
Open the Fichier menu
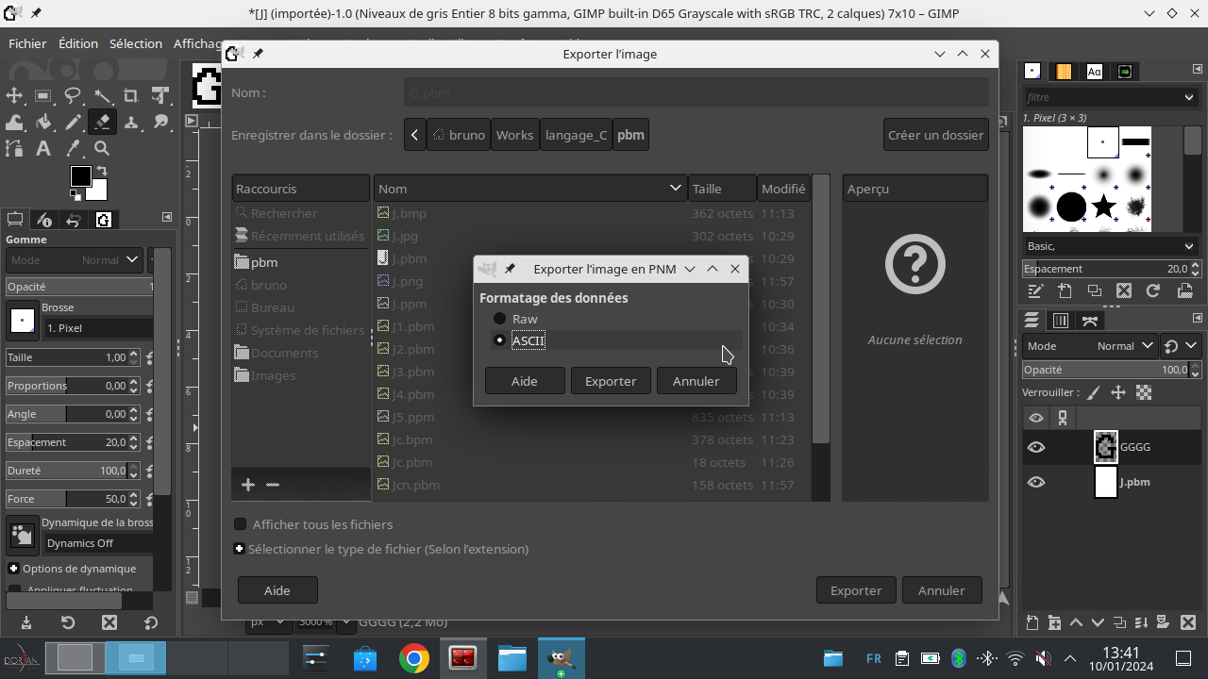coord(27,43)
